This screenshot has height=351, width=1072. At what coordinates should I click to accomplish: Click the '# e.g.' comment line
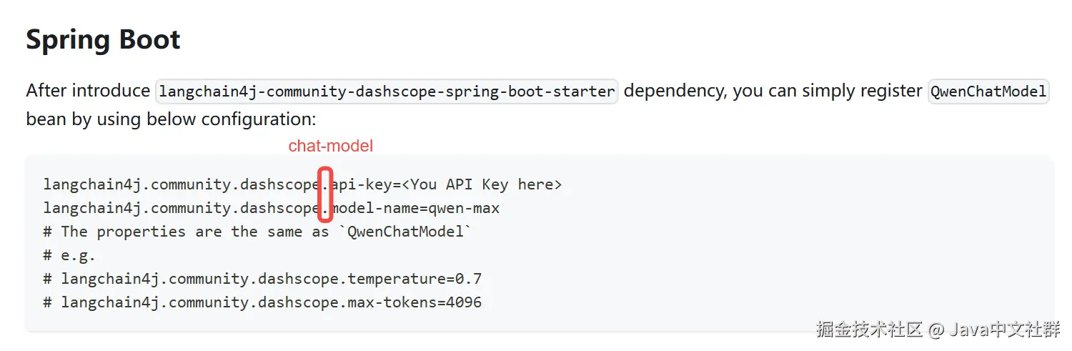tap(69, 255)
